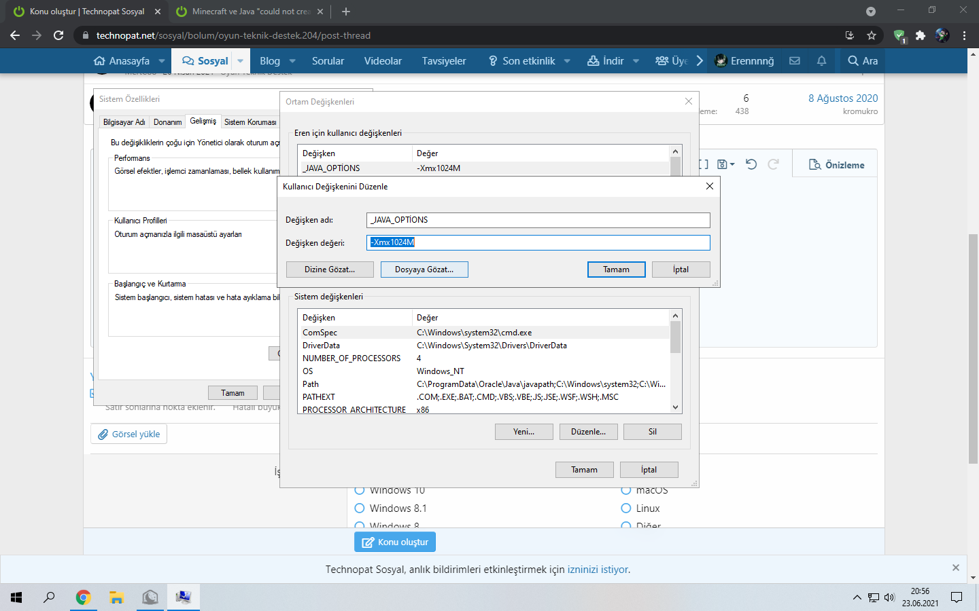Select the Linux radio option
This screenshot has height=611, width=979.
[626, 508]
